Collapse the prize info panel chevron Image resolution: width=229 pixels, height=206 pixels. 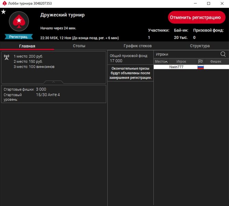coord(53,82)
